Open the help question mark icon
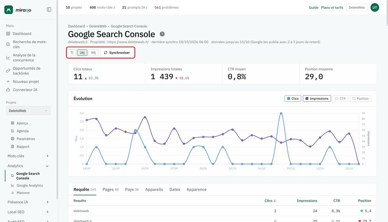The height and width of the screenshot is (222, 388). 162,34
